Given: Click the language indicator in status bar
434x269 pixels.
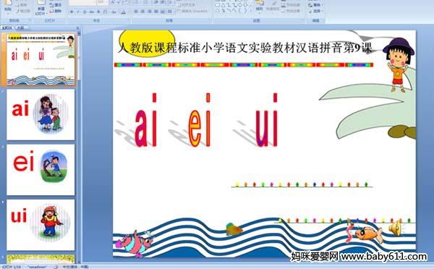Looking at the screenshot, I should [75, 267].
